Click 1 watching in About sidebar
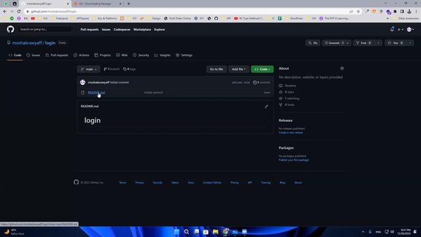Viewport: 421px width, 237px height. [289, 98]
